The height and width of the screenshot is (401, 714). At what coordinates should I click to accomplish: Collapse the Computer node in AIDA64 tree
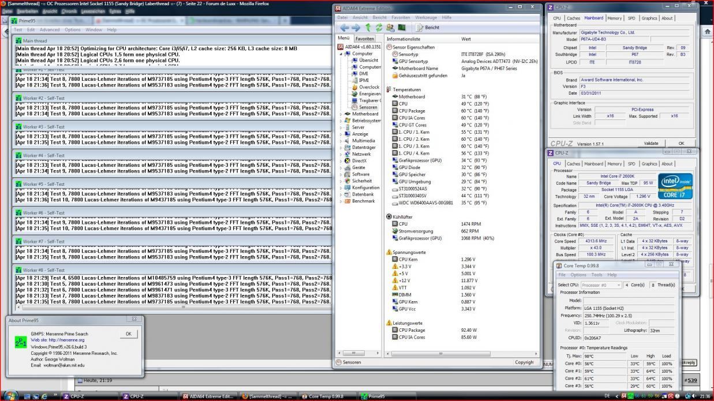(x=341, y=54)
